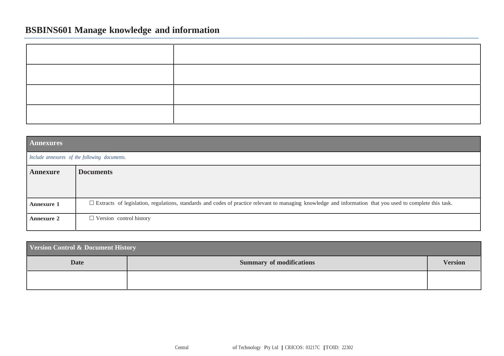The width and height of the screenshot is (504, 356).
Task: Click the empty cell under Summary of modifications
Action: (x=277, y=280)
